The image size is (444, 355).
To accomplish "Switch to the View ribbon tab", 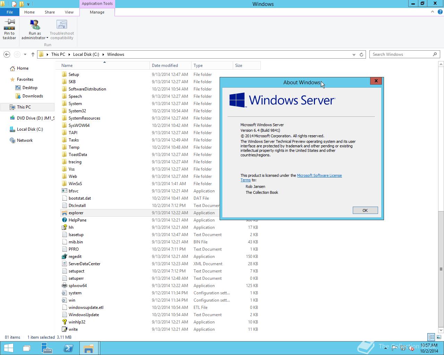I will coord(69,12).
